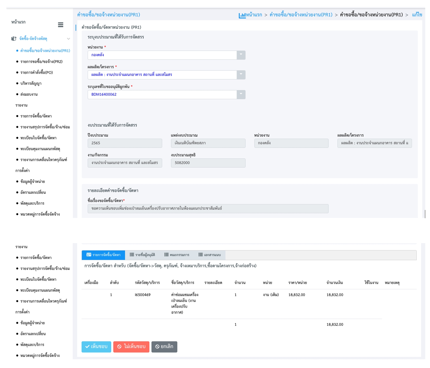
Task: Click the procurement module icon in sidebar
Action: point(14,39)
